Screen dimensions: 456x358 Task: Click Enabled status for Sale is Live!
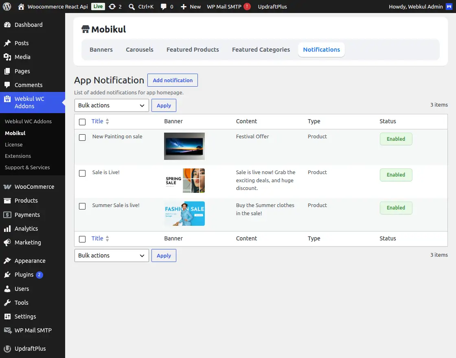click(x=396, y=175)
